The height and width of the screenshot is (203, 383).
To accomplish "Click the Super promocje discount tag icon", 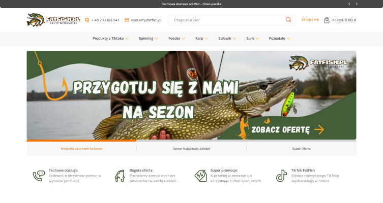I will coord(200,176).
